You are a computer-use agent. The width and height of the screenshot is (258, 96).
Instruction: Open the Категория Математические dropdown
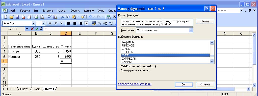click(x=191, y=30)
